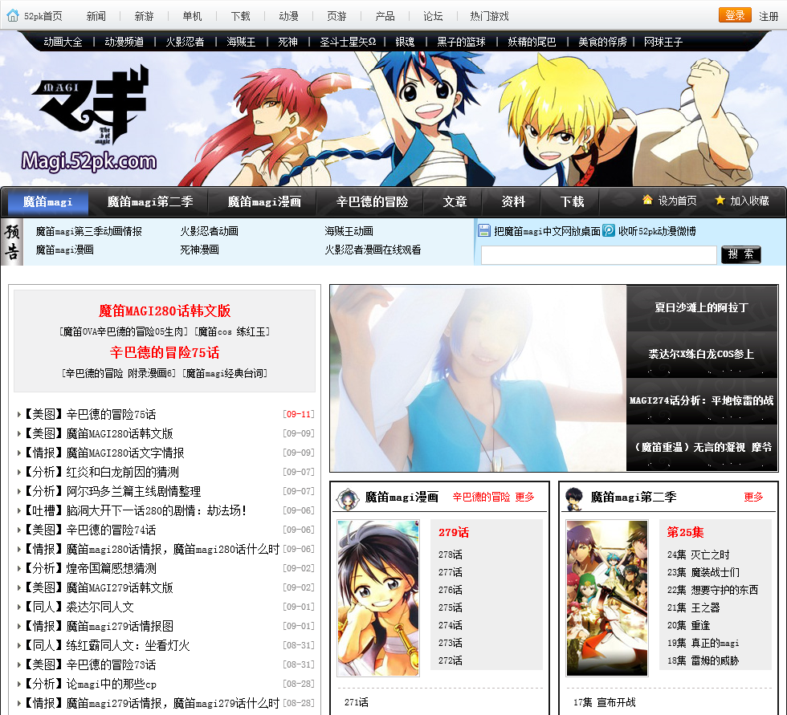This screenshot has height=715, width=787.
Task: Go to 火影忍者 in black nav bar
Action: tap(186, 42)
